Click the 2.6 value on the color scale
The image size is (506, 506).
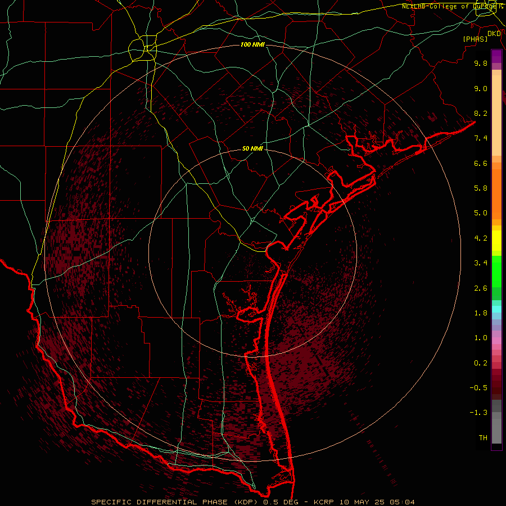click(x=481, y=288)
